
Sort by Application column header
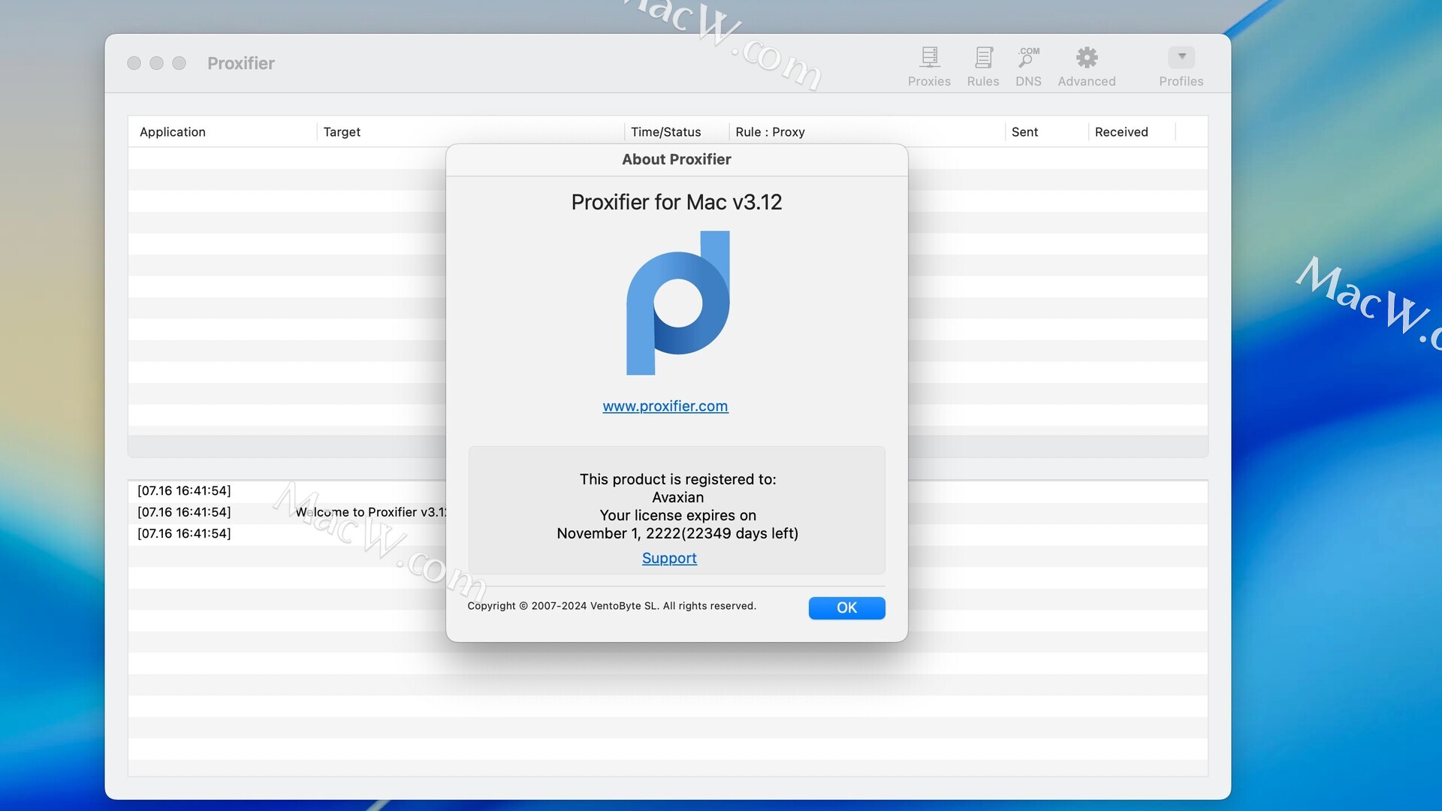(x=173, y=132)
